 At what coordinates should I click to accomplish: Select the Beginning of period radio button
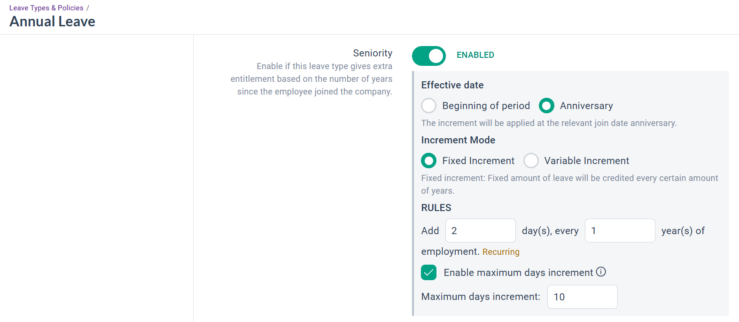click(428, 106)
